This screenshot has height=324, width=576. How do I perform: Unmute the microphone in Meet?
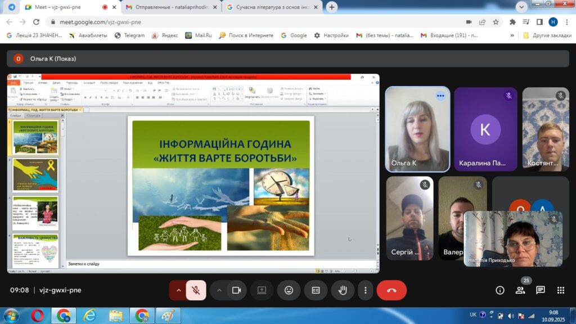(x=196, y=290)
